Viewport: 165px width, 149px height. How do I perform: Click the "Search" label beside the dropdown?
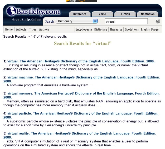(x=49, y=21)
